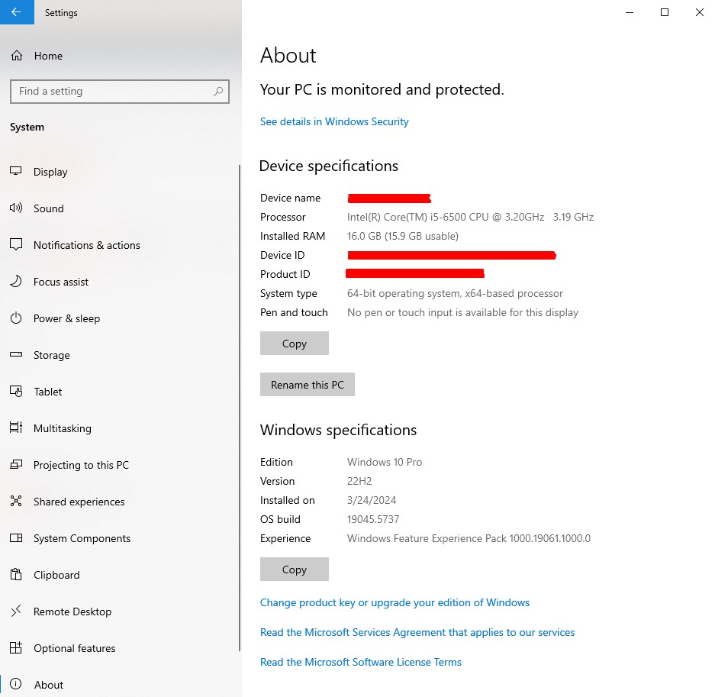Click Windows Feature Experience Pack value

click(469, 539)
